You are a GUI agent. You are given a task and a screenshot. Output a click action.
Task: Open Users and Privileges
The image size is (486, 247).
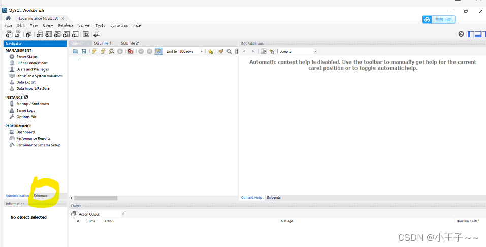32,69
